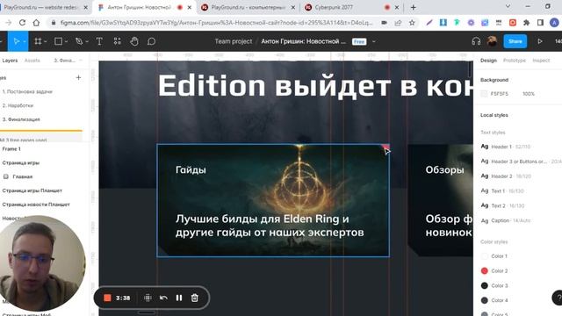
Task: Click the 'Гайды' card on canvas
Action: pos(273,201)
